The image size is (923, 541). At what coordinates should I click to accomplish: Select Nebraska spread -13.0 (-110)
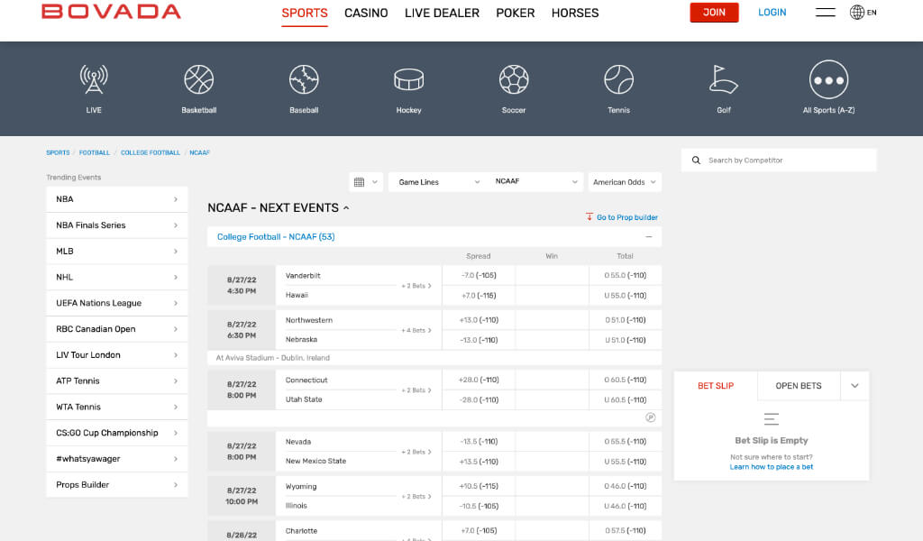point(479,340)
